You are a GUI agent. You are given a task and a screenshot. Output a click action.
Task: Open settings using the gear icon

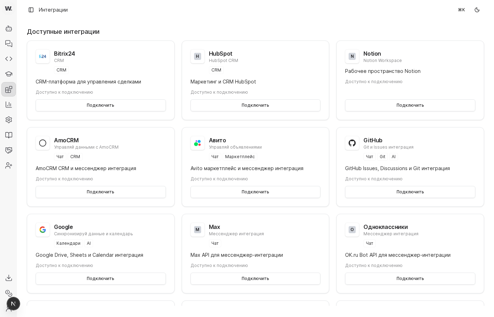(x=8, y=120)
